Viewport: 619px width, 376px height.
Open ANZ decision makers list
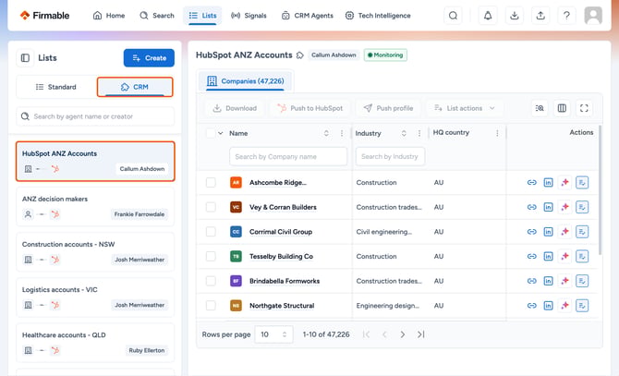pyautogui.click(x=95, y=206)
